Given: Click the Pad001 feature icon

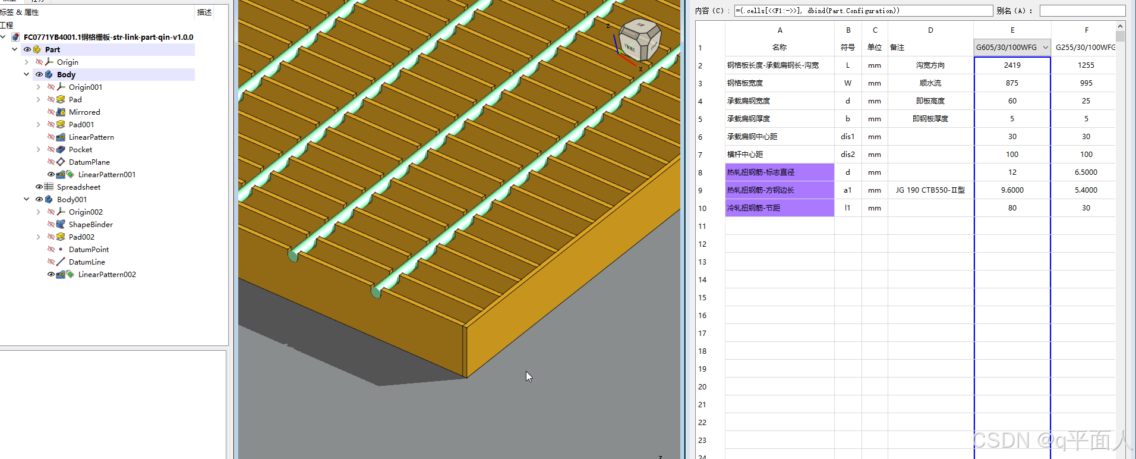Looking at the screenshot, I should (61, 124).
